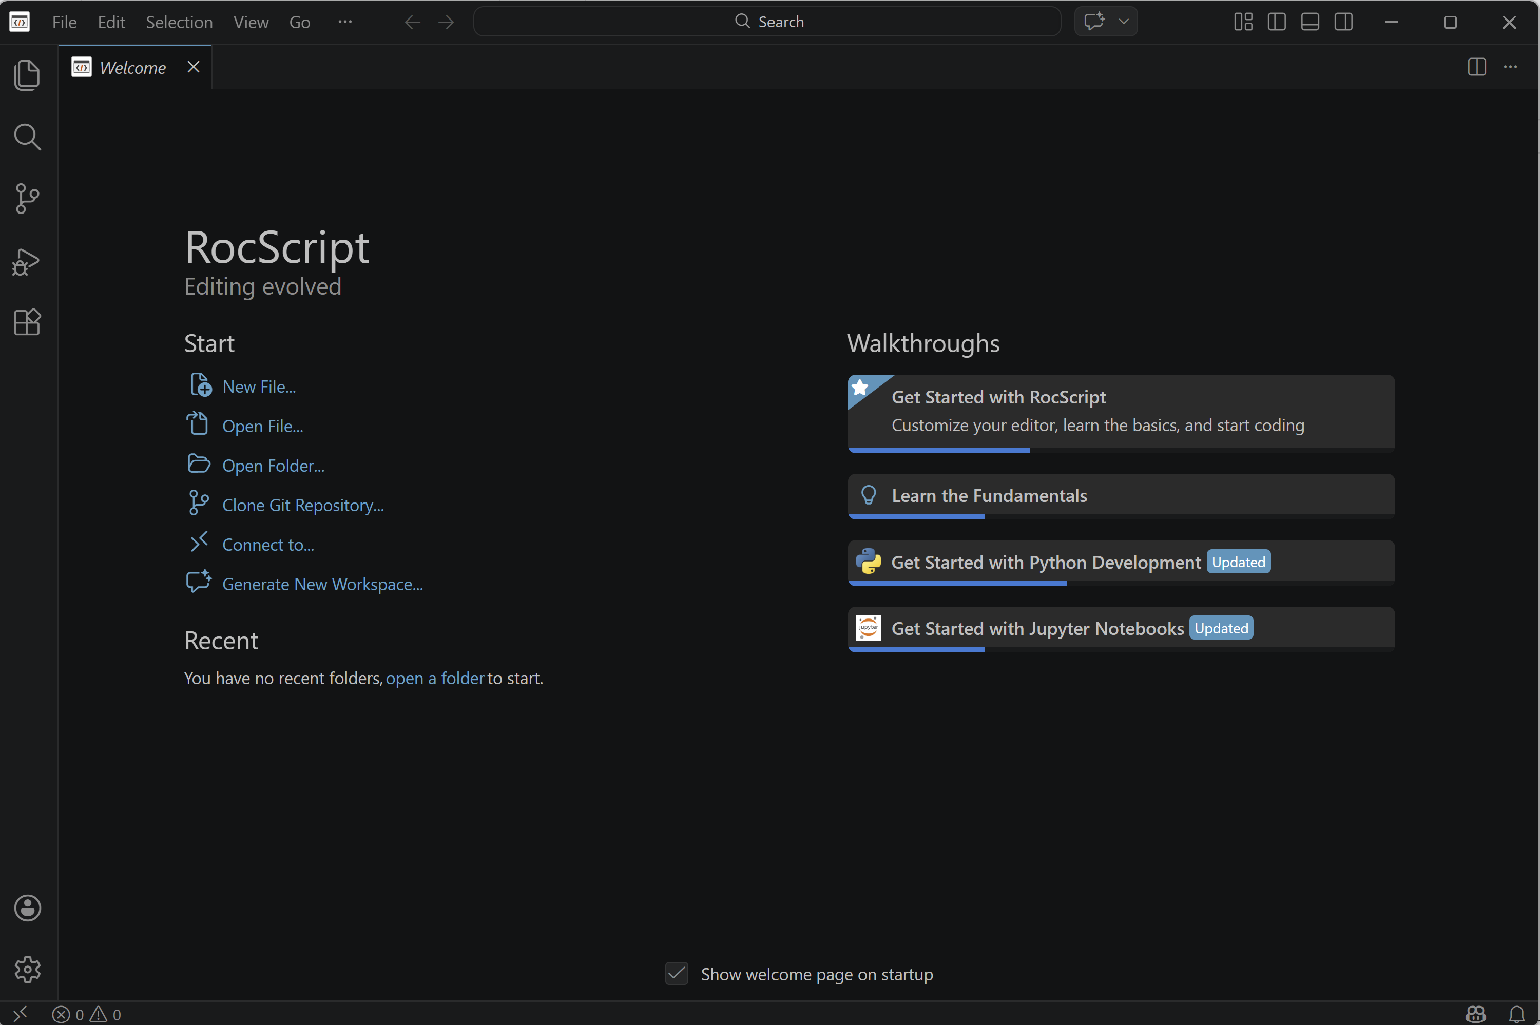Open the Extensions view
1540x1025 pixels.
pos(27,322)
